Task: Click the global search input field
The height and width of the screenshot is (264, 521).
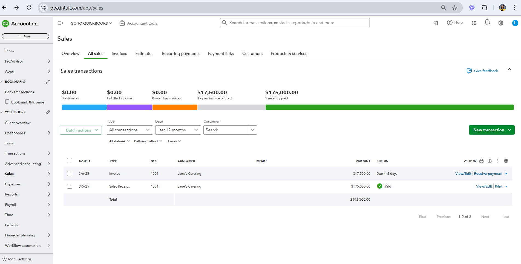Action: [x=295, y=23]
